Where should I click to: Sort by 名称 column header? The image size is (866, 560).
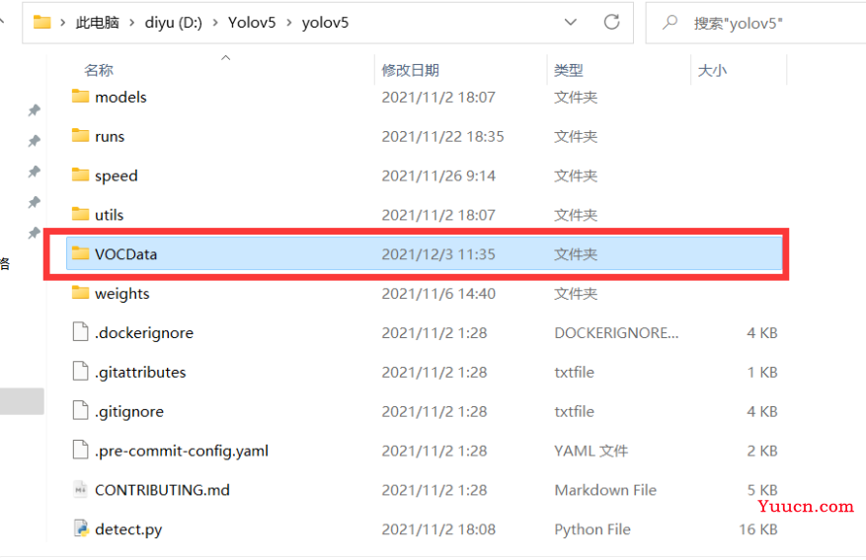tap(99, 70)
